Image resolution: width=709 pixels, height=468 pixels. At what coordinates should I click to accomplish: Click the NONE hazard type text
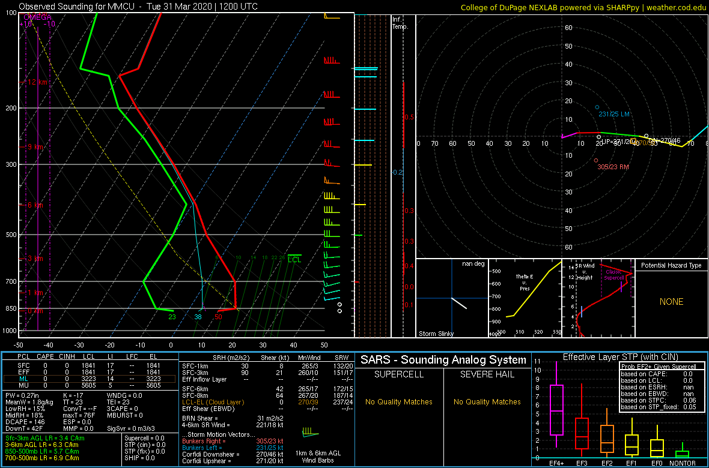[671, 301]
